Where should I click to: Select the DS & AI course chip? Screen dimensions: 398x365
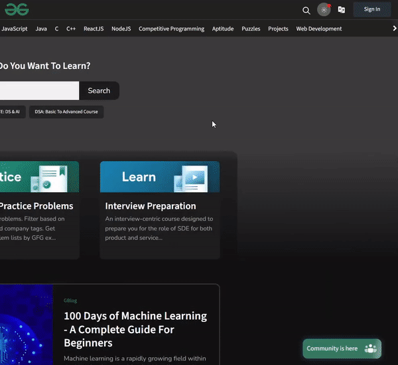tap(12, 112)
